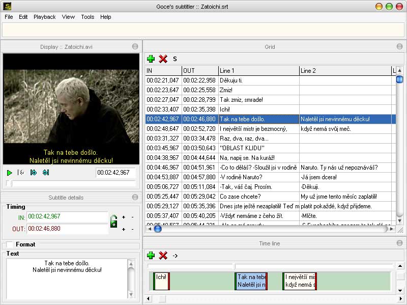Viewport: 407px width, 305px height.
Task: Click the cell 'Naletěl jsi nevinnému děcku!'
Action: pyautogui.click(x=345, y=119)
